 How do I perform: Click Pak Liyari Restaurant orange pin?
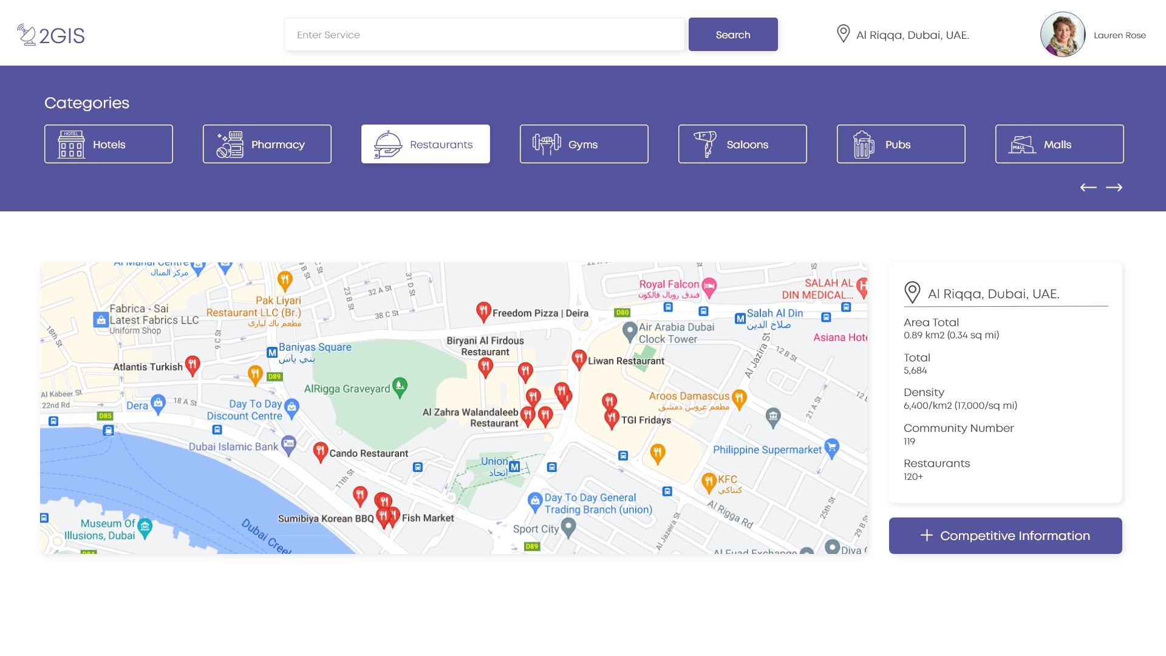(285, 280)
